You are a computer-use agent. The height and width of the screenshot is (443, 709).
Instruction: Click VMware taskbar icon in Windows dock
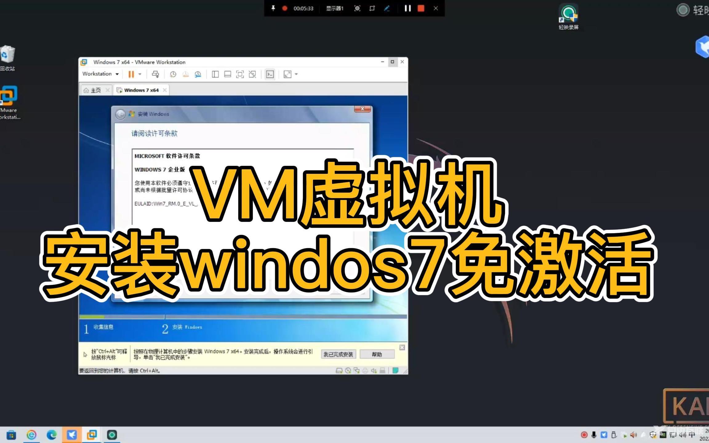coord(92,435)
